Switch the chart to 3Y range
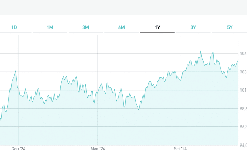The height and width of the screenshot is (164, 247). pos(193,27)
